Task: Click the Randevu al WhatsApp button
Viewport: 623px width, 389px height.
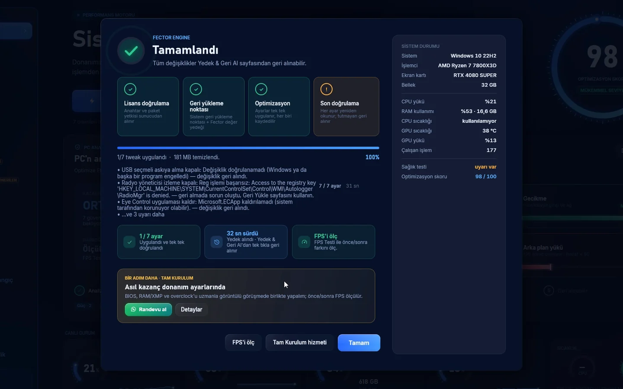Action: click(x=148, y=309)
